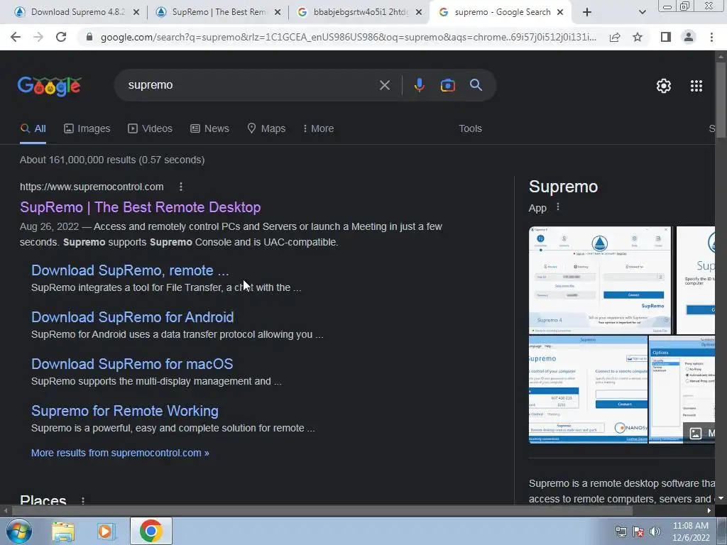
Task: Open Supremo for Remote Working link
Action: click(125, 411)
